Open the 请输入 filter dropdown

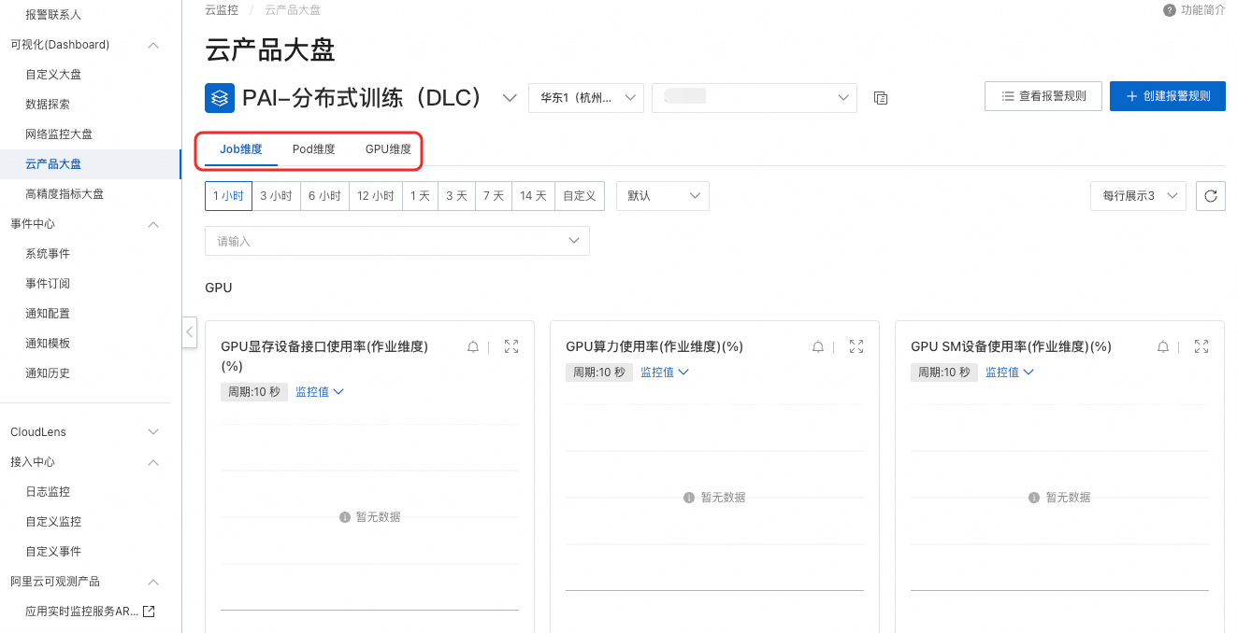click(397, 241)
